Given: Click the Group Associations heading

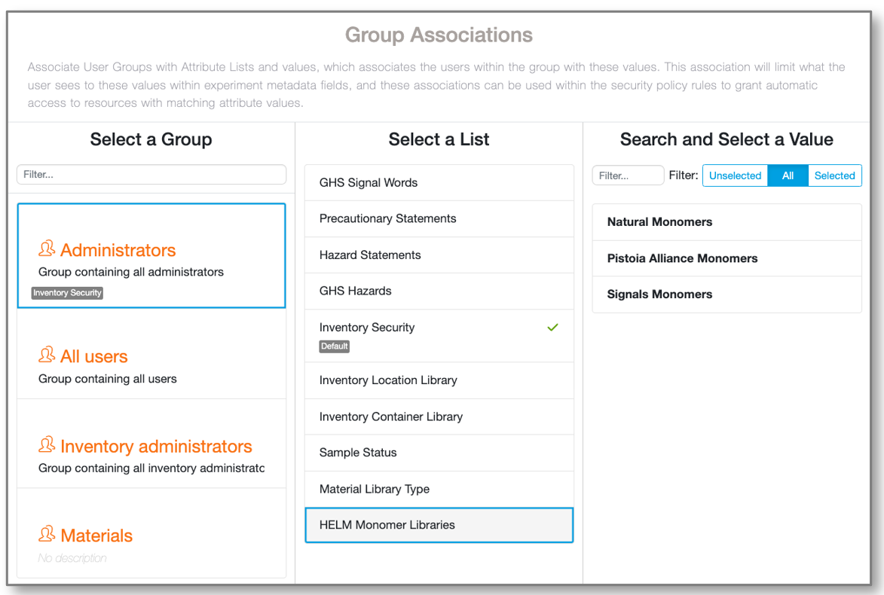Looking at the screenshot, I should 439,35.
